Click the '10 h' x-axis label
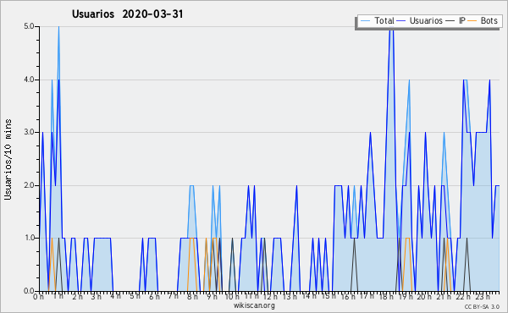The width and height of the screenshot is (508, 313). tap(232, 296)
